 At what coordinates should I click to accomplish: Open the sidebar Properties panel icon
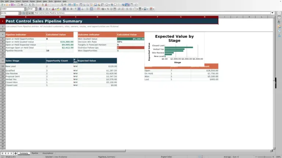point(279,17)
